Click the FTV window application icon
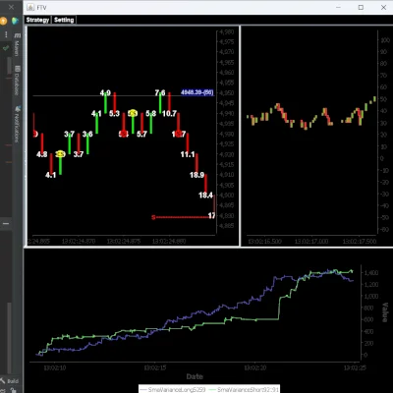This screenshot has height=393, width=393. (x=30, y=7)
